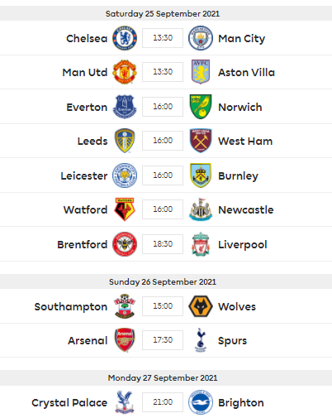This screenshot has height=418, width=332.
Task: Click the Man City club crest
Action: point(201,38)
